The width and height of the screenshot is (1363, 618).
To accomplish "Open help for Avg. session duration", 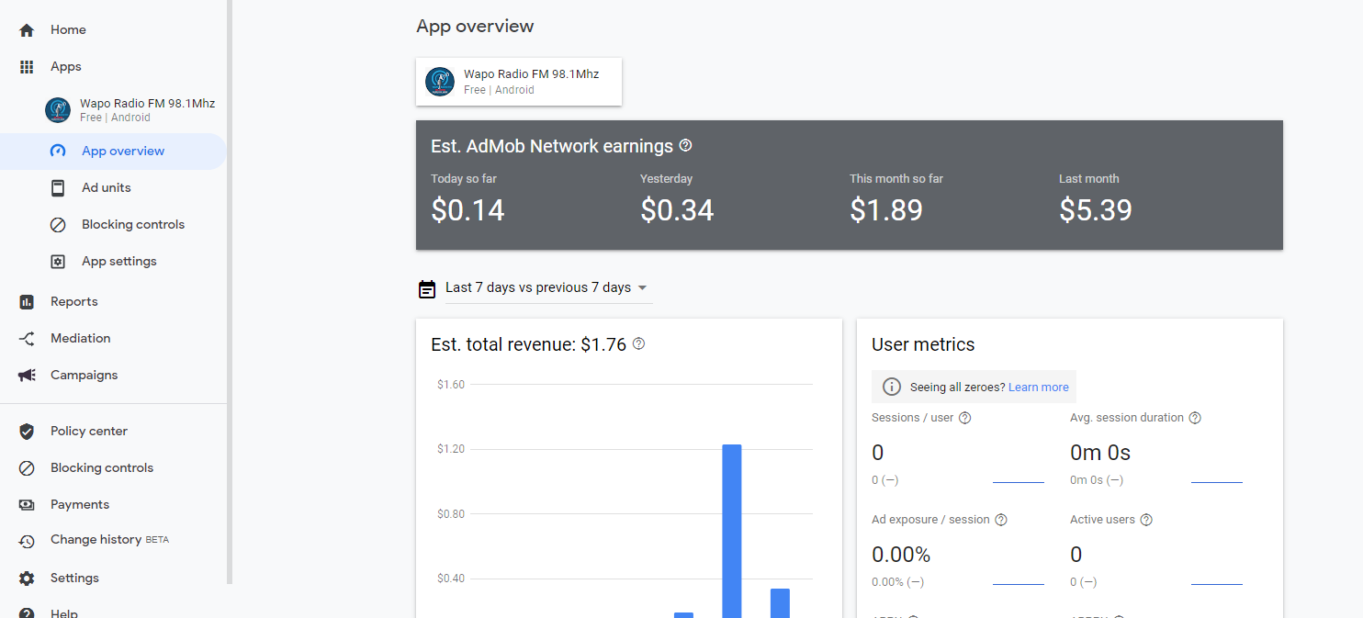I will pos(1195,418).
